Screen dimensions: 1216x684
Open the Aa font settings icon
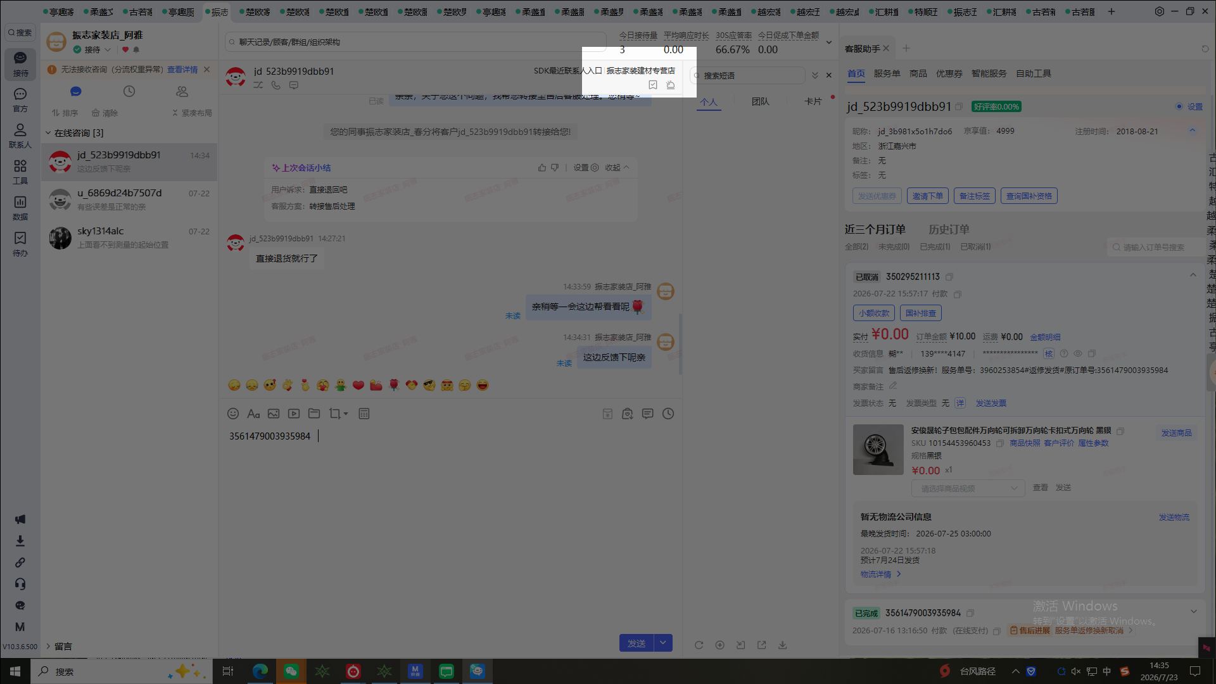coord(253,414)
